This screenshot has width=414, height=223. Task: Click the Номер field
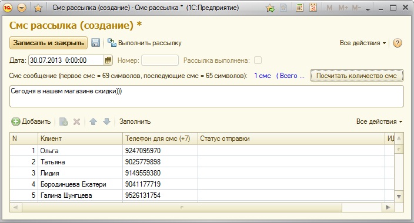click(160, 60)
